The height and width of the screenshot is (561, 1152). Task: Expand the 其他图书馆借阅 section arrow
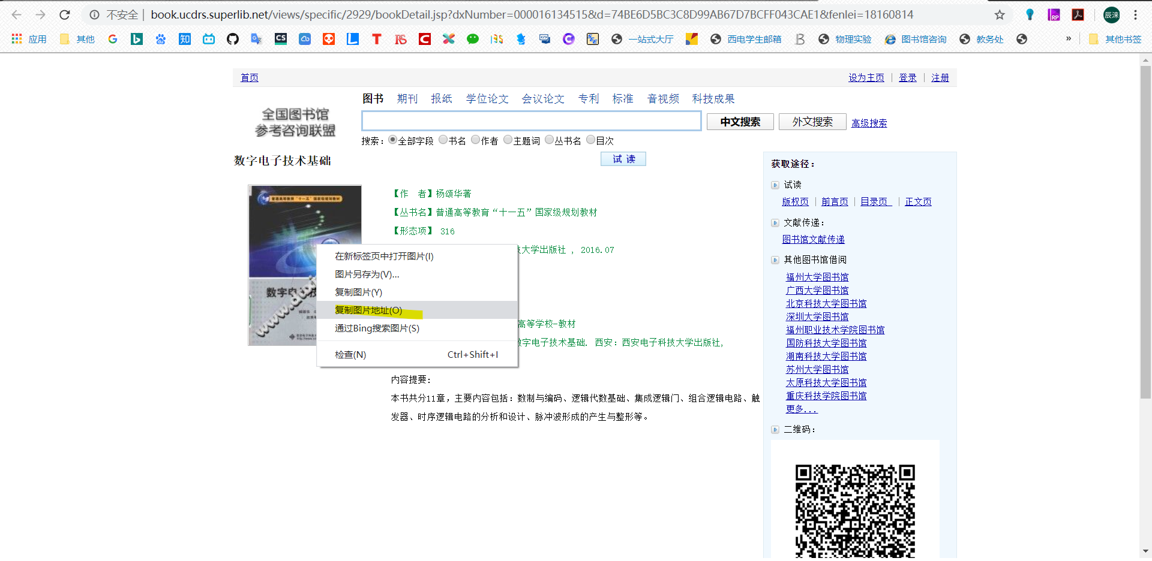click(775, 260)
